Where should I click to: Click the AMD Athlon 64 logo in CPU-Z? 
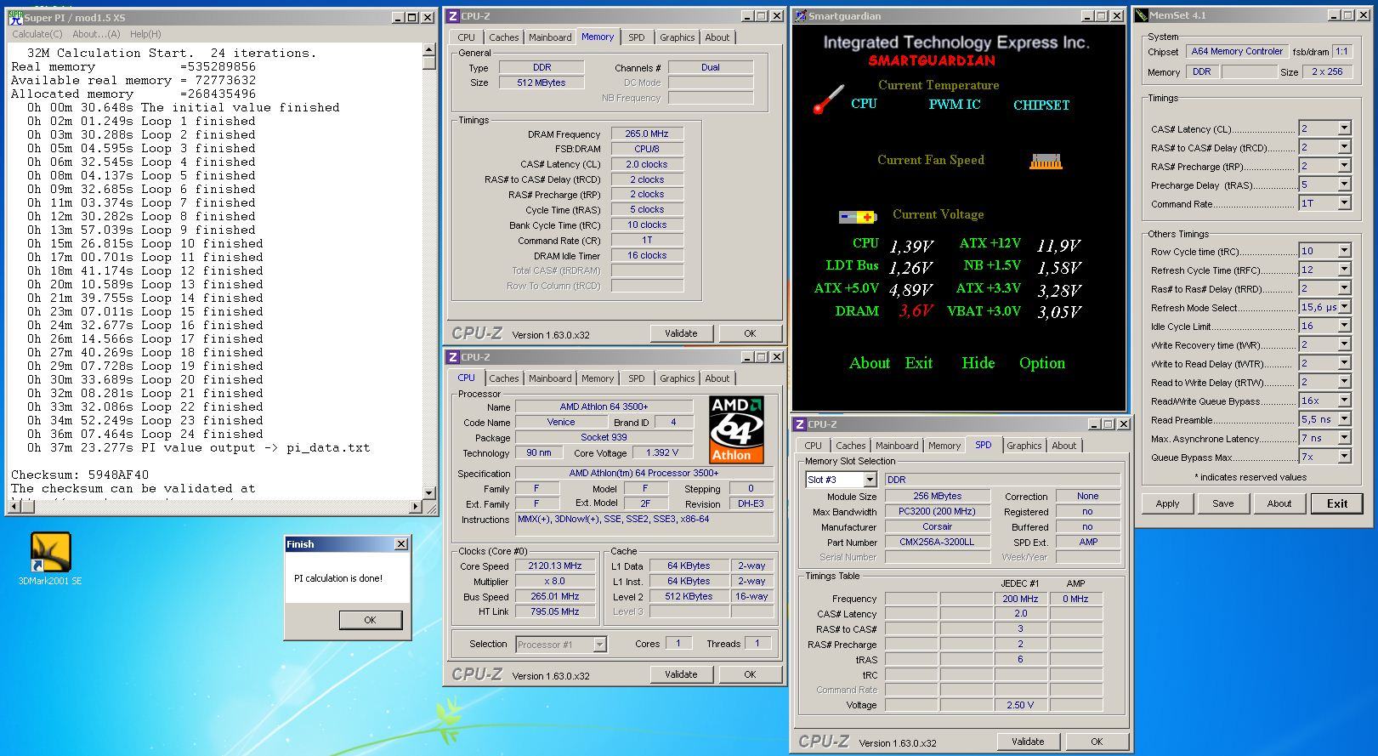point(736,429)
